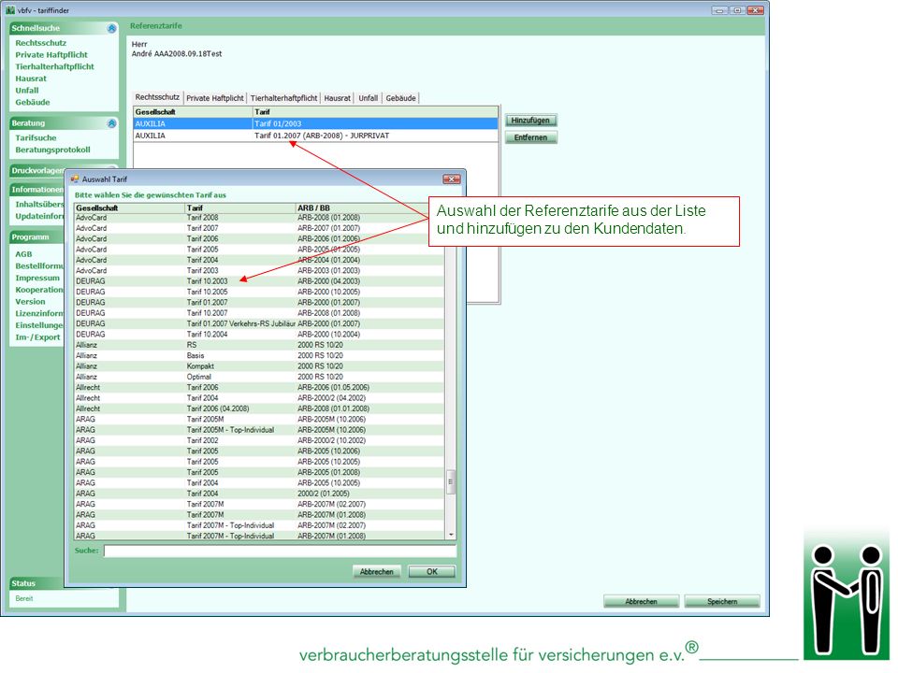Screen dimensions: 898x673
Task: Select AUXILIA Tarif 01.2007 JURPRIVAT row
Action: pos(316,136)
